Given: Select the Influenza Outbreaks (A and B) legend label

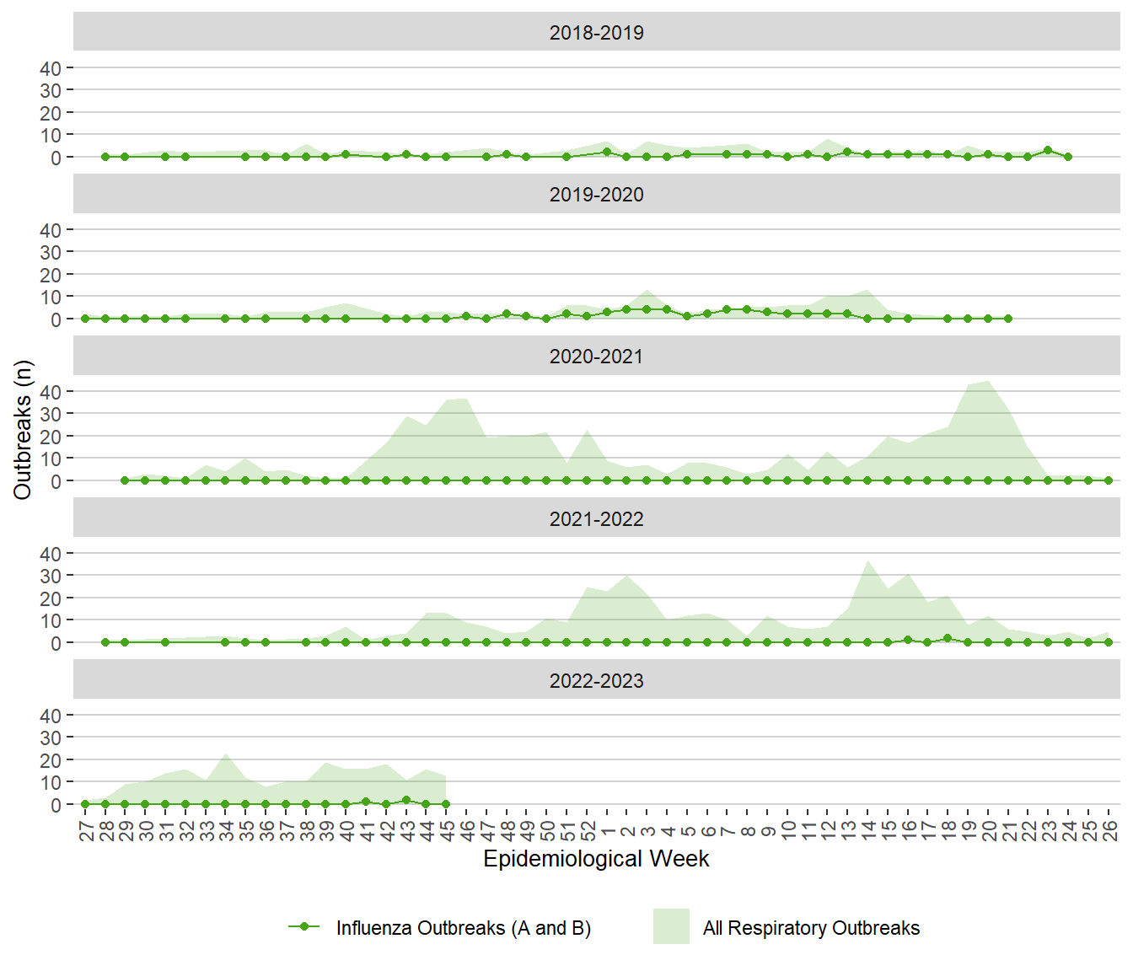Looking at the screenshot, I should 463,928.
